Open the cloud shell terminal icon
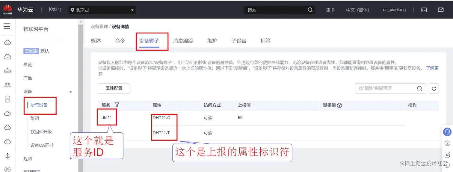The width and height of the screenshot is (453, 172). point(424,10)
